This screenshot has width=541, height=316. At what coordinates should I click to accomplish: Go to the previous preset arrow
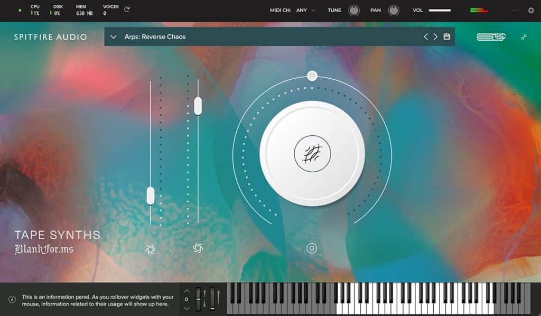coord(426,36)
